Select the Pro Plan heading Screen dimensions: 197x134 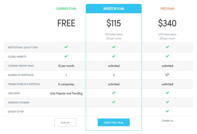pyautogui.click(x=167, y=9)
